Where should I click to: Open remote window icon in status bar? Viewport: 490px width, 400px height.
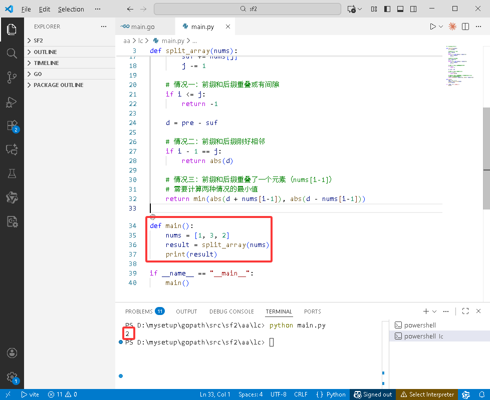pos(8,394)
